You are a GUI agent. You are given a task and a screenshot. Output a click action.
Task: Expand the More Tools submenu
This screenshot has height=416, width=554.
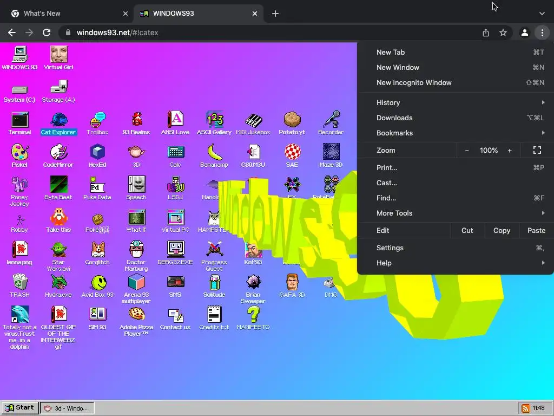456,213
